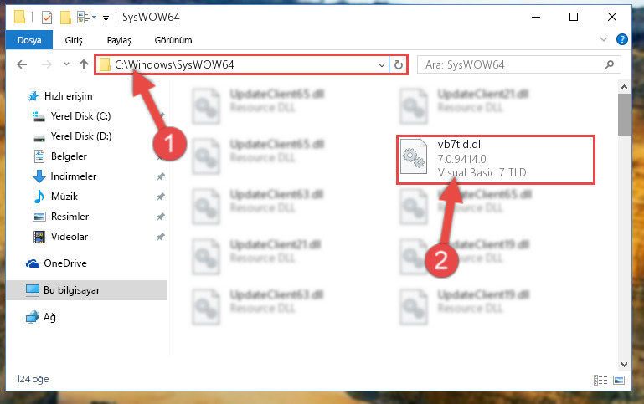Click the vertical scrollbar thumb
The height and width of the screenshot is (404, 644).
[x=624, y=115]
